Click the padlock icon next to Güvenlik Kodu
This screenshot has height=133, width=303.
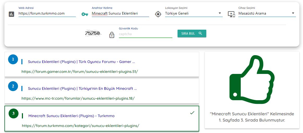pyautogui.click(x=112, y=35)
